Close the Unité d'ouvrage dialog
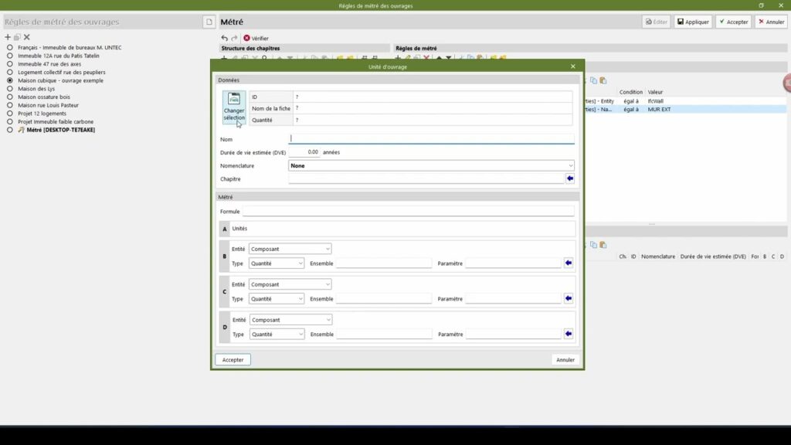This screenshot has width=791, height=445. pyautogui.click(x=572, y=67)
